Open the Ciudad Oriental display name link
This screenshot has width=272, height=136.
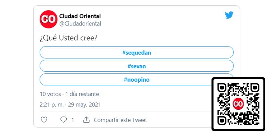(80, 16)
